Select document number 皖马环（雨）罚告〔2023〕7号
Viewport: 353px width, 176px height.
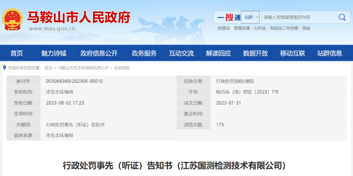click(247, 92)
